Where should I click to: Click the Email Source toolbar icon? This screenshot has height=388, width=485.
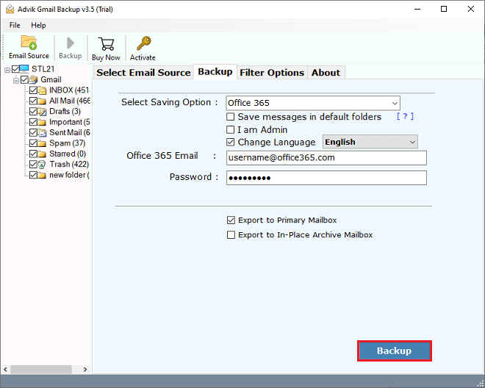click(29, 43)
